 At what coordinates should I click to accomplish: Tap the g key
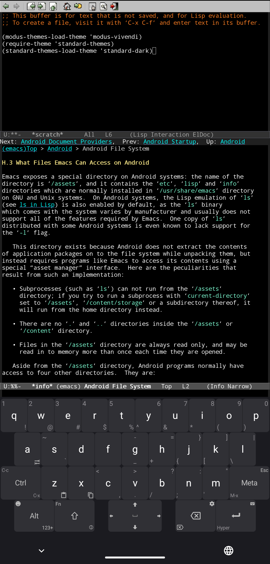[135, 449]
